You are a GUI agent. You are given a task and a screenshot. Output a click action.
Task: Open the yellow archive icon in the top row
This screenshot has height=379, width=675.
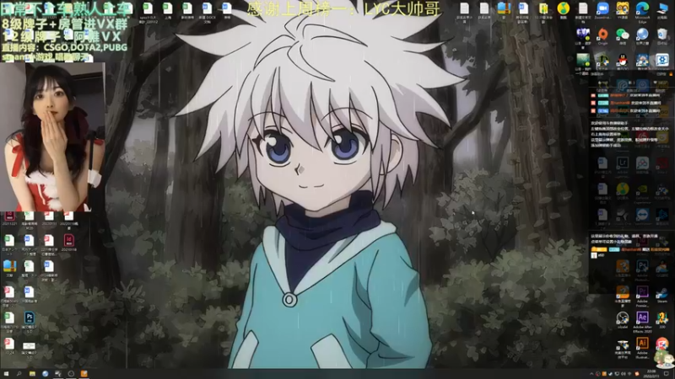click(543, 8)
